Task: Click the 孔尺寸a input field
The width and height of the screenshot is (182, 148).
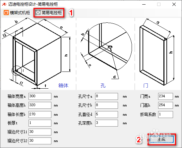Action: pos(106,96)
